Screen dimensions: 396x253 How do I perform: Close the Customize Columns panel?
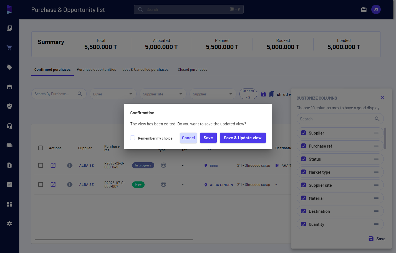382,98
